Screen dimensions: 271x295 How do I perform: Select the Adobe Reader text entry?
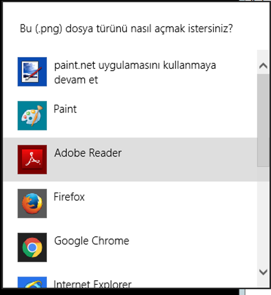coord(88,153)
